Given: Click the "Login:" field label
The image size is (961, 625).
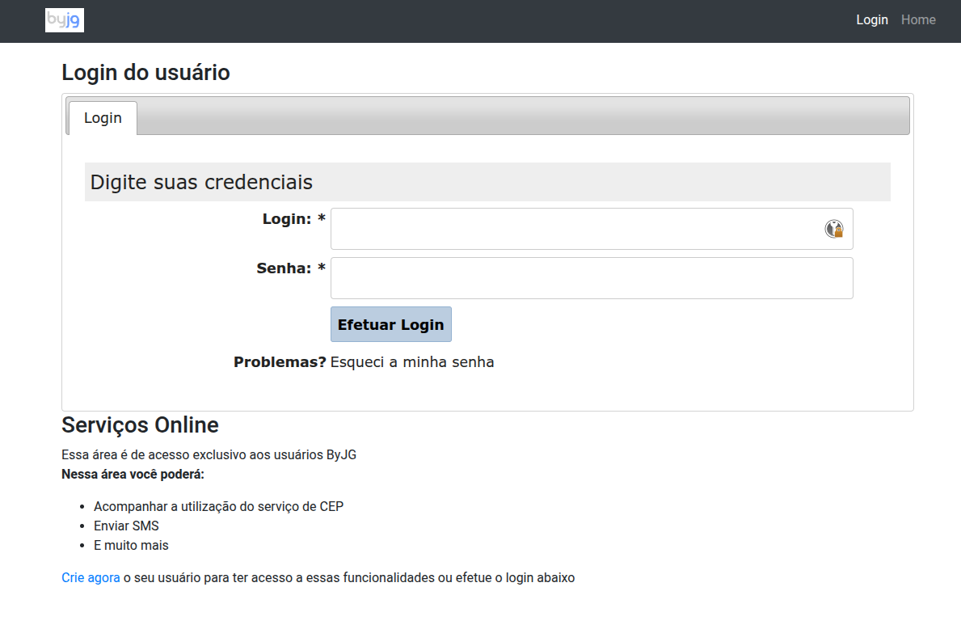Looking at the screenshot, I should [x=287, y=218].
